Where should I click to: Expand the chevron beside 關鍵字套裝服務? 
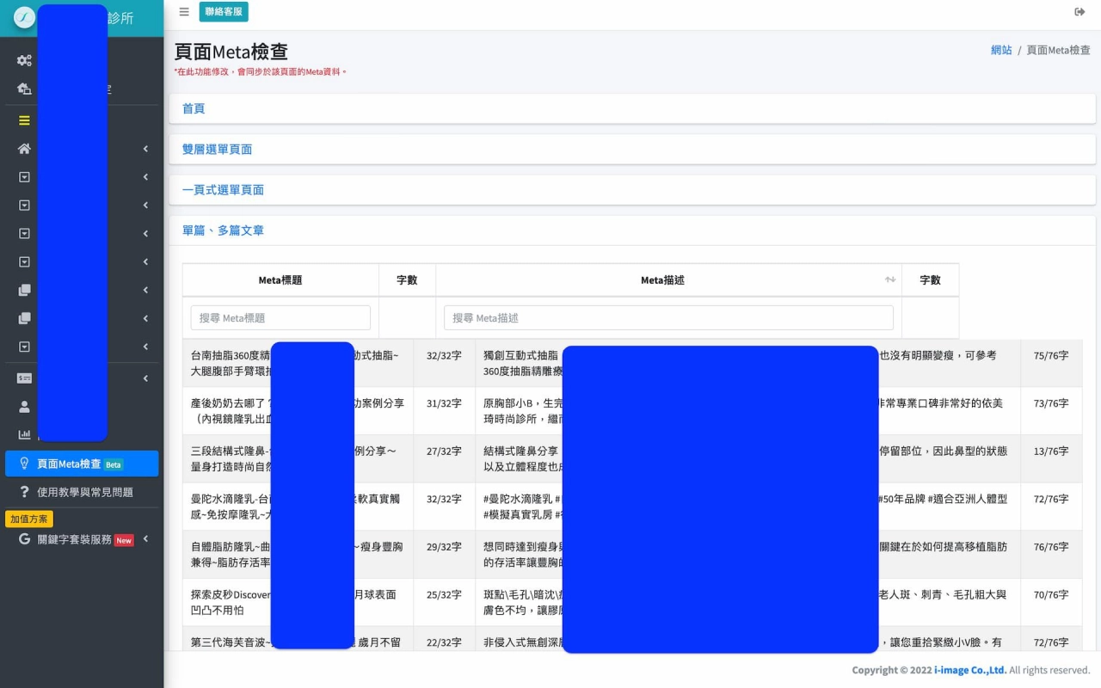[x=145, y=539]
